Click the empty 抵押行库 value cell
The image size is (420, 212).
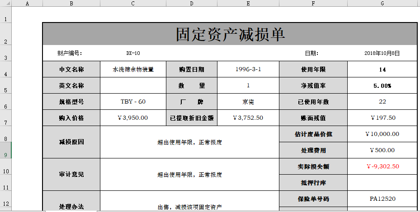pyautogui.click(x=382, y=182)
